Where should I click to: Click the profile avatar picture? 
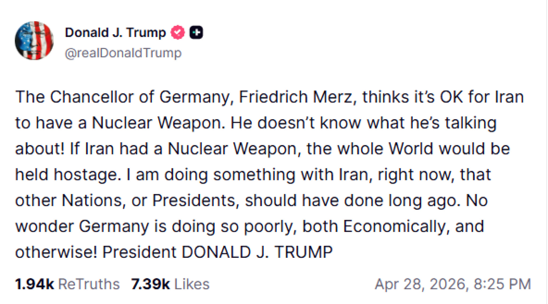34,41
